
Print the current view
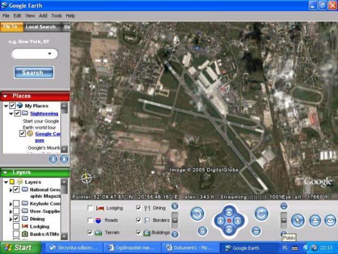point(315,221)
